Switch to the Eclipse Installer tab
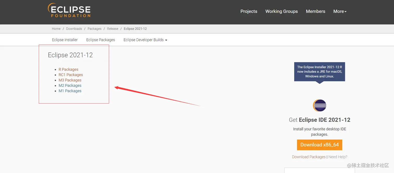394x173 pixels. [65, 40]
